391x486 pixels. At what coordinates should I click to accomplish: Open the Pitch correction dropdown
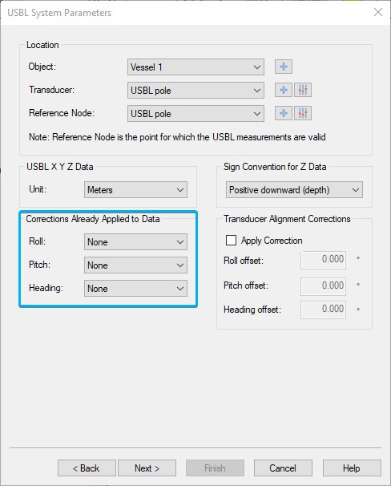[135, 265]
